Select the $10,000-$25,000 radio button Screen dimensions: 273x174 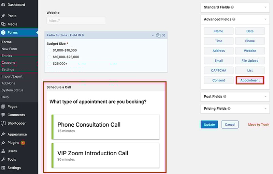(49, 57)
